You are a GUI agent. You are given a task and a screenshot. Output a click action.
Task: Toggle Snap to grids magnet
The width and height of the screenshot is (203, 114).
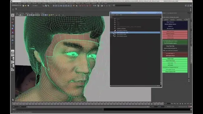pyautogui.click(x=80, y=6)
